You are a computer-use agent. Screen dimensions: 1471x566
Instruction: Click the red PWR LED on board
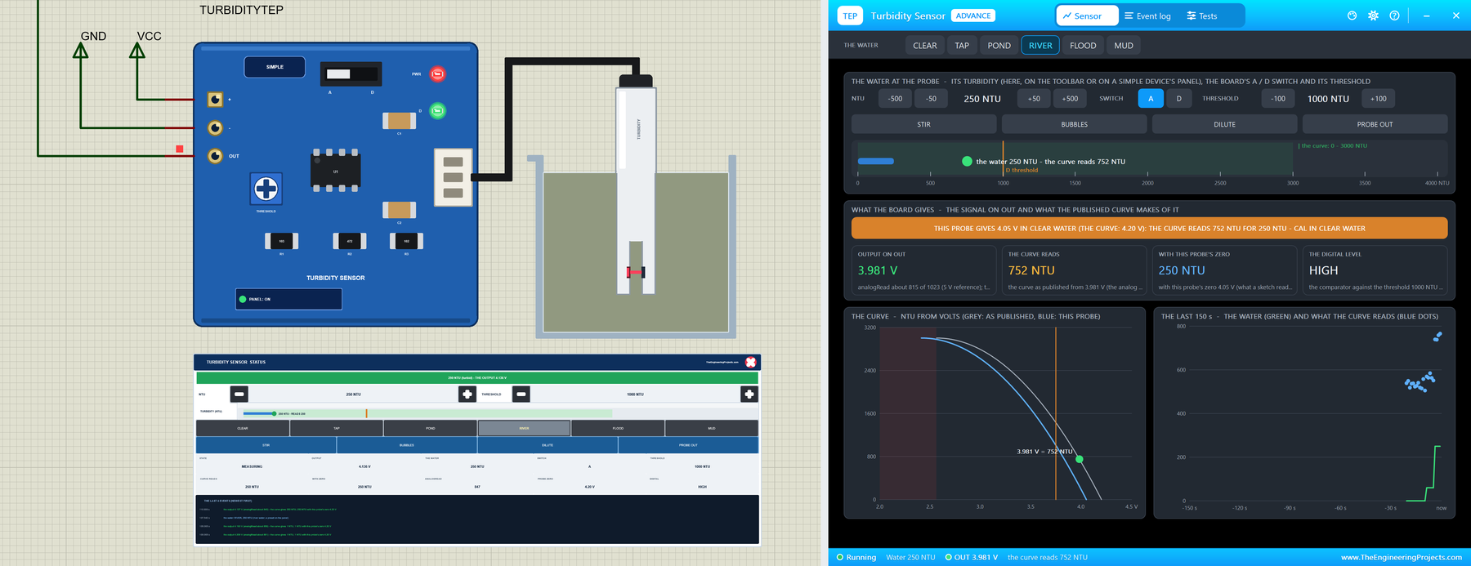(x=437, y=74)
